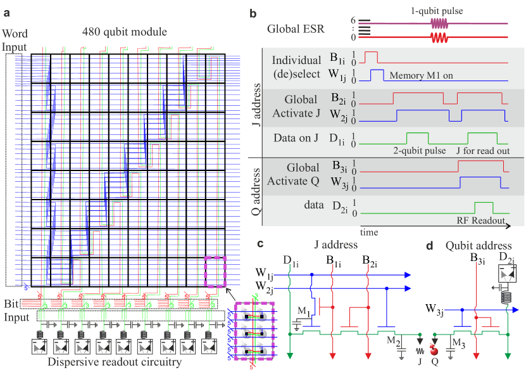
Task: Click the rightmost dispersive readout amplifier box
Action: coord(210,347)
